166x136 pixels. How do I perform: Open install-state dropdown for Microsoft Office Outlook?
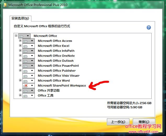click(x=28, y=61)
